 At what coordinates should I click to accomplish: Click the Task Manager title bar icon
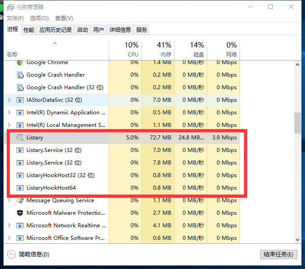pyautogui.click(x=10, y=7)
